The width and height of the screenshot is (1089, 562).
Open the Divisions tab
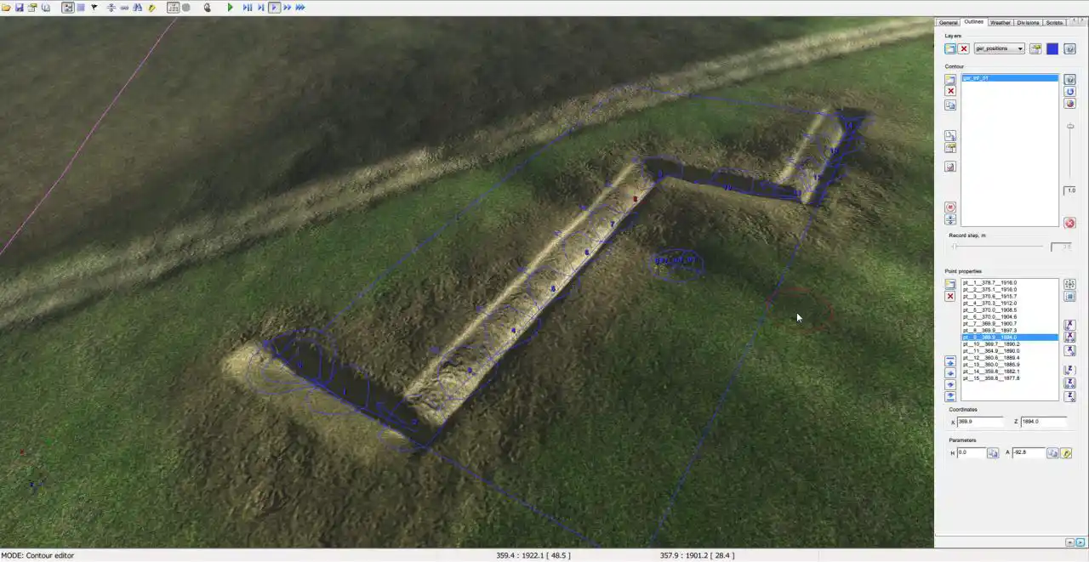[x=1028, y=23]
